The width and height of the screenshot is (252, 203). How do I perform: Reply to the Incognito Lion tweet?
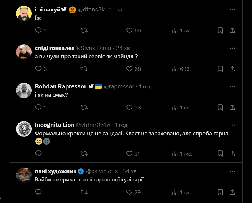point(39,154)
